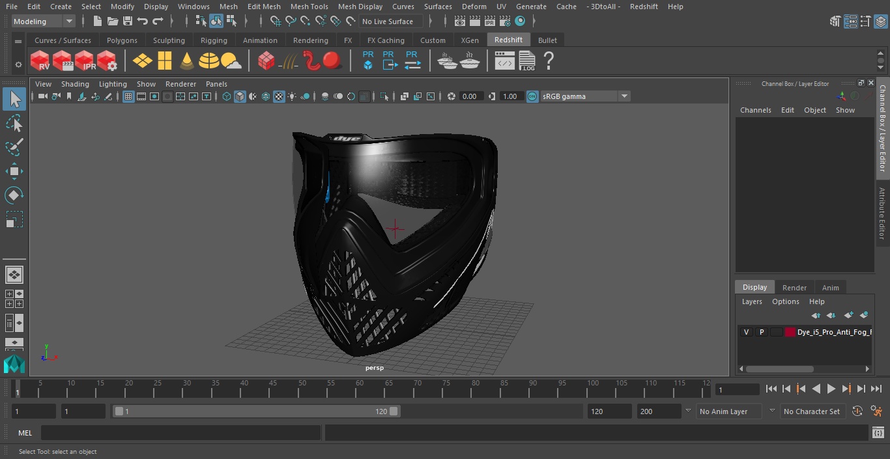The image size is (890, 459).
Task: Open the auto keyframe running figure icon
Action: click(876, 411)
